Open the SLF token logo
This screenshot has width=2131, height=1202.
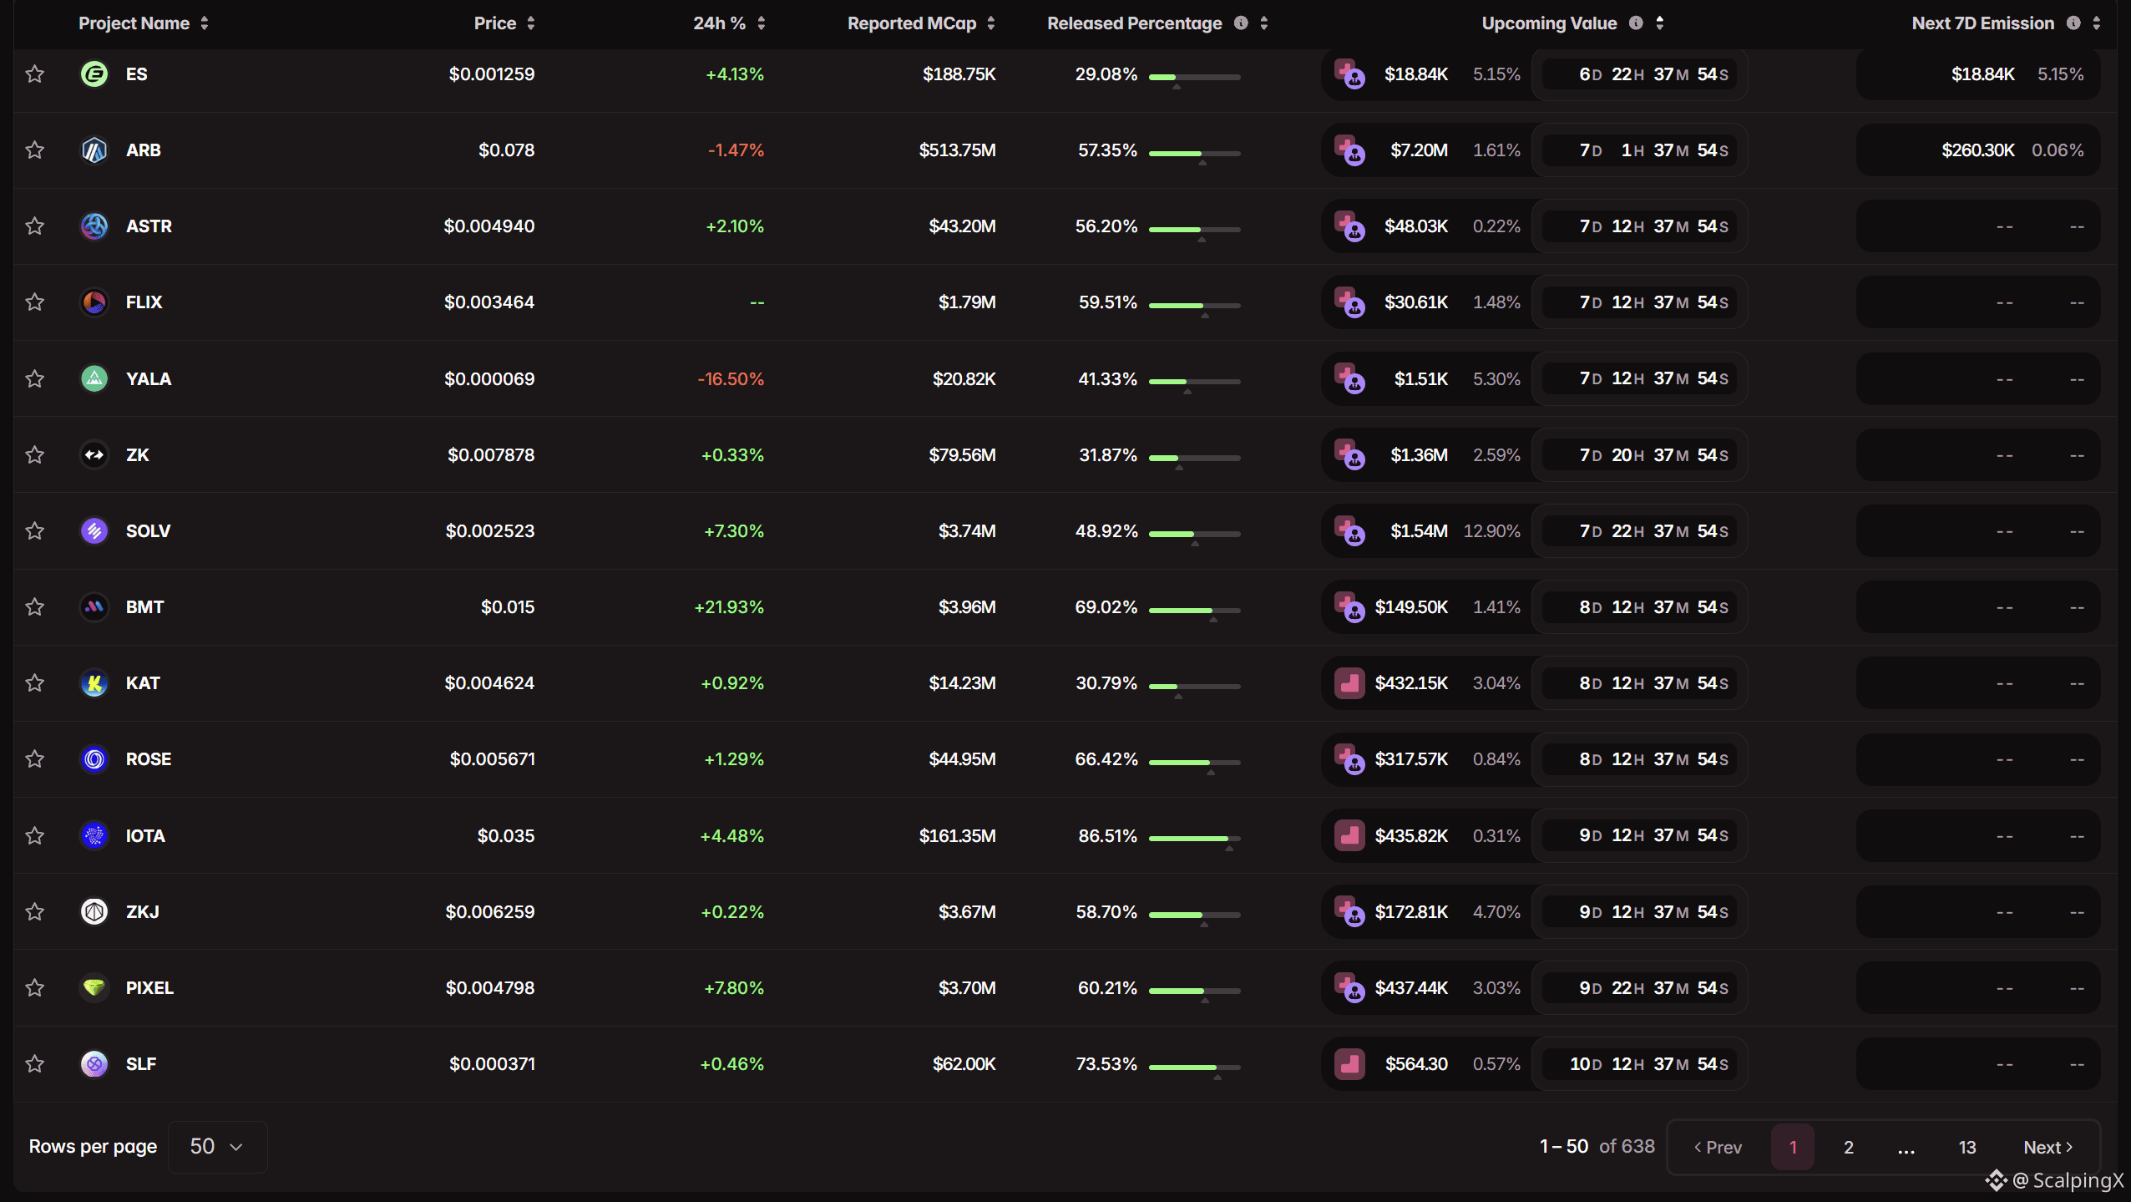tap(94, 1064)
